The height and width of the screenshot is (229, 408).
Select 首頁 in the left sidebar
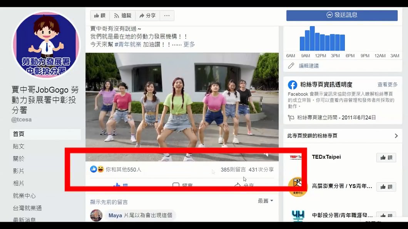coord(45,134)
